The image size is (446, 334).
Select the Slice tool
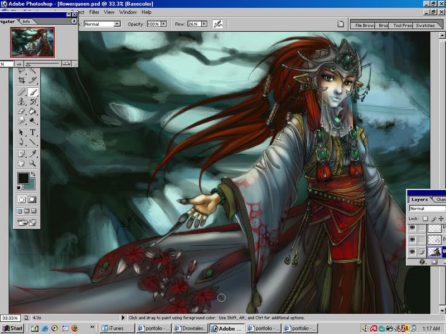click(x=33, y=80)
